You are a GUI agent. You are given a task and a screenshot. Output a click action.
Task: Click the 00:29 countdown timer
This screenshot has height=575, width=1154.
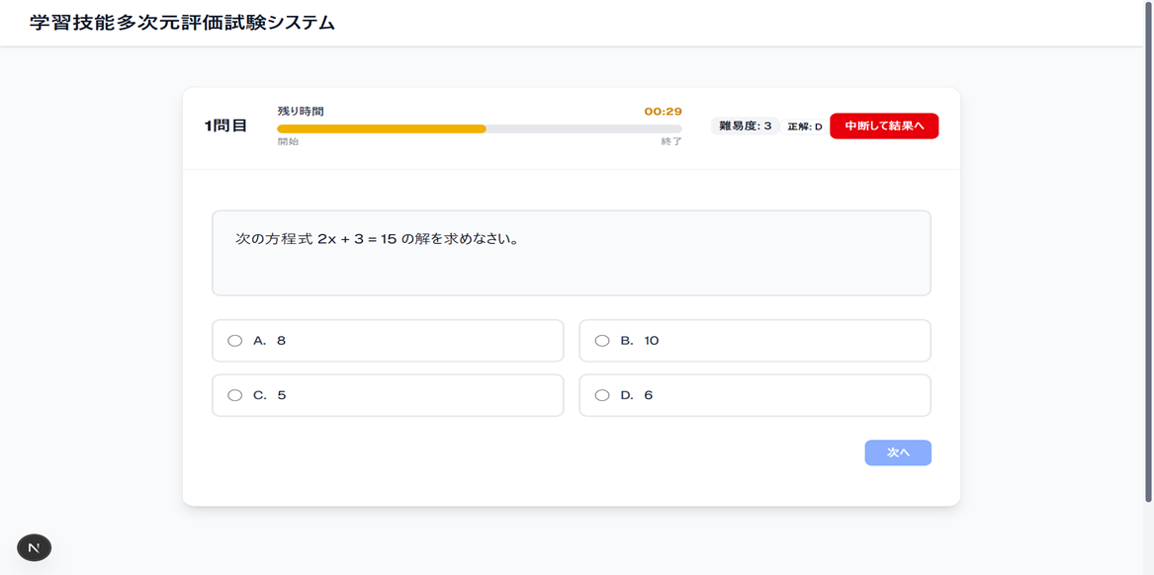point(663,112)
